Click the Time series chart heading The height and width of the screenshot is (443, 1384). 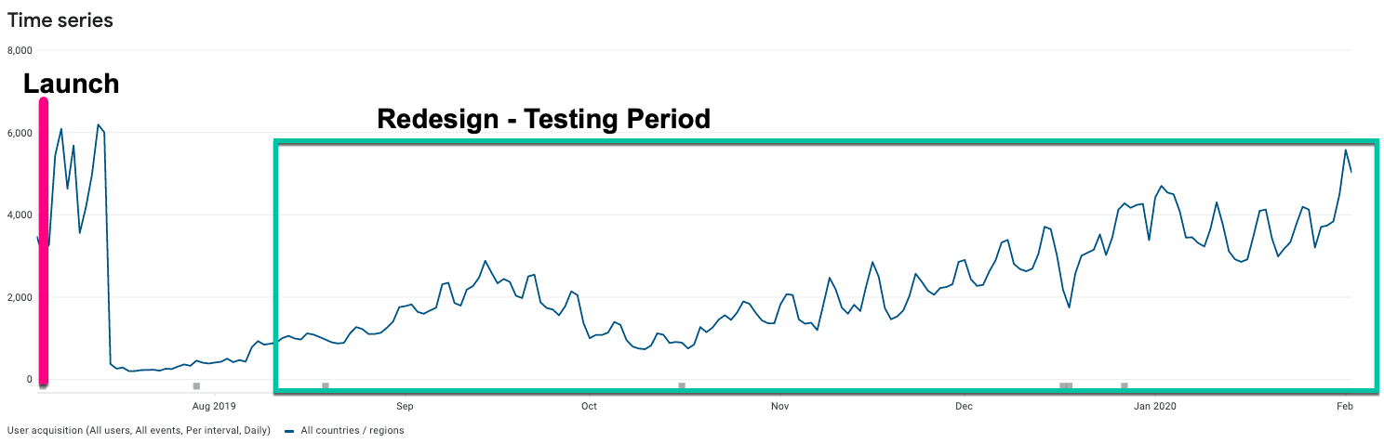pyautogui.click(x=60, y=20)
